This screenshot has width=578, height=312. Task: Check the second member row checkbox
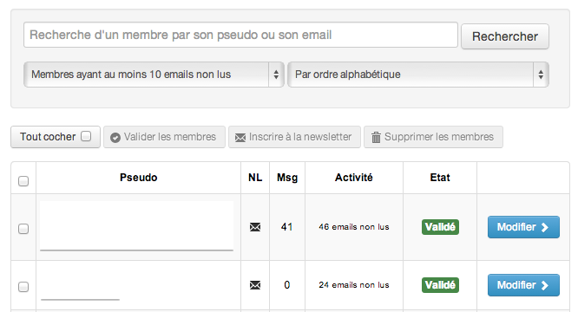(23, 287)
